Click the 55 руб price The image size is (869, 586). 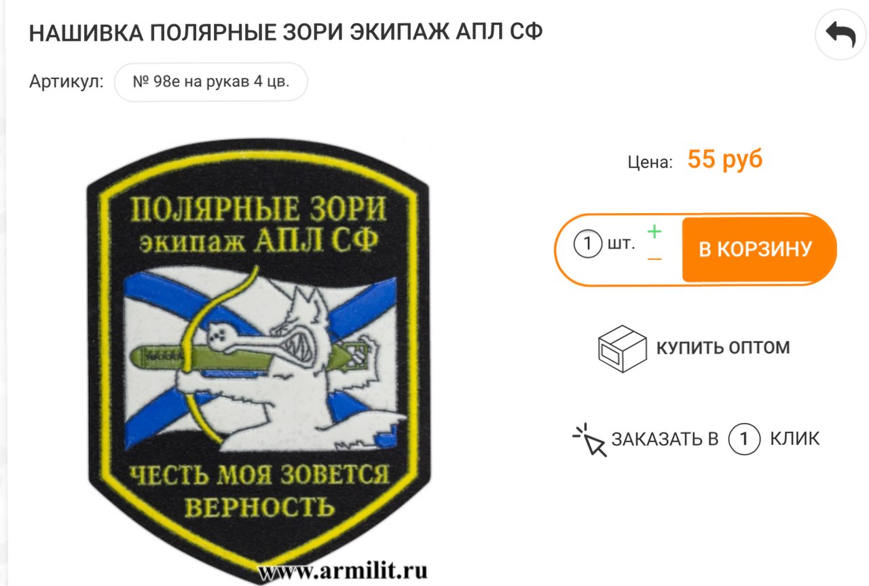pyautogui.click(x=725, y=160)
